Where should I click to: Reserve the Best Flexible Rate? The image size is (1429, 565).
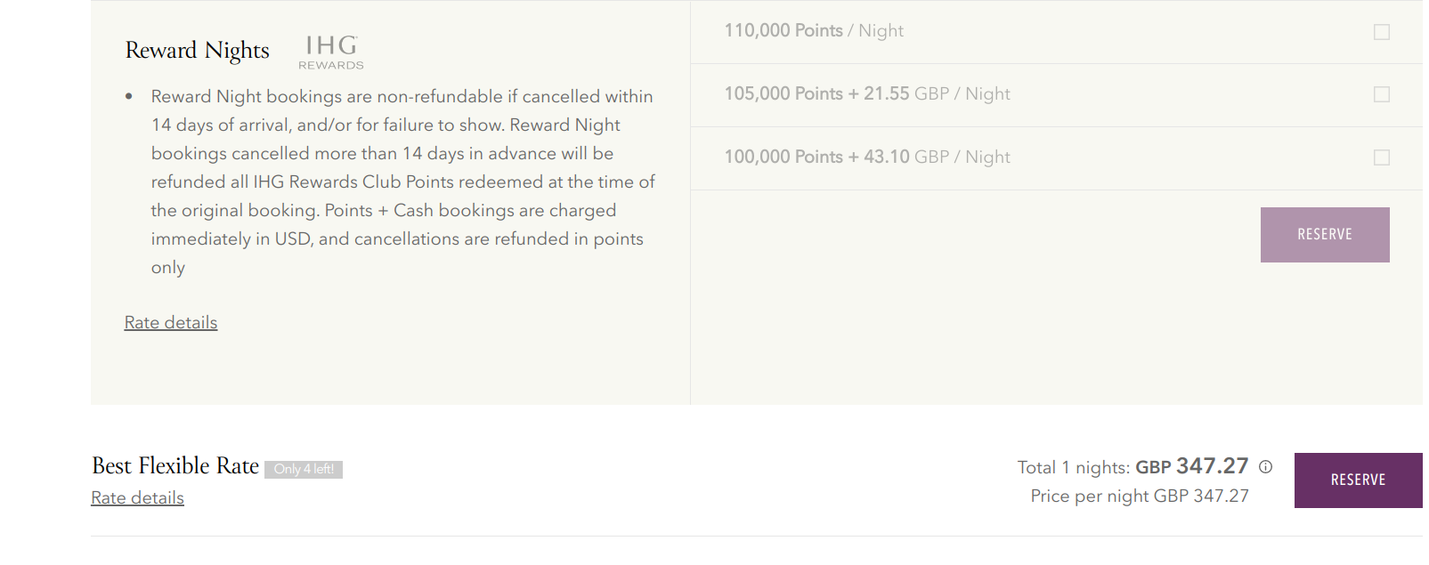click(x=1358, y=480)
